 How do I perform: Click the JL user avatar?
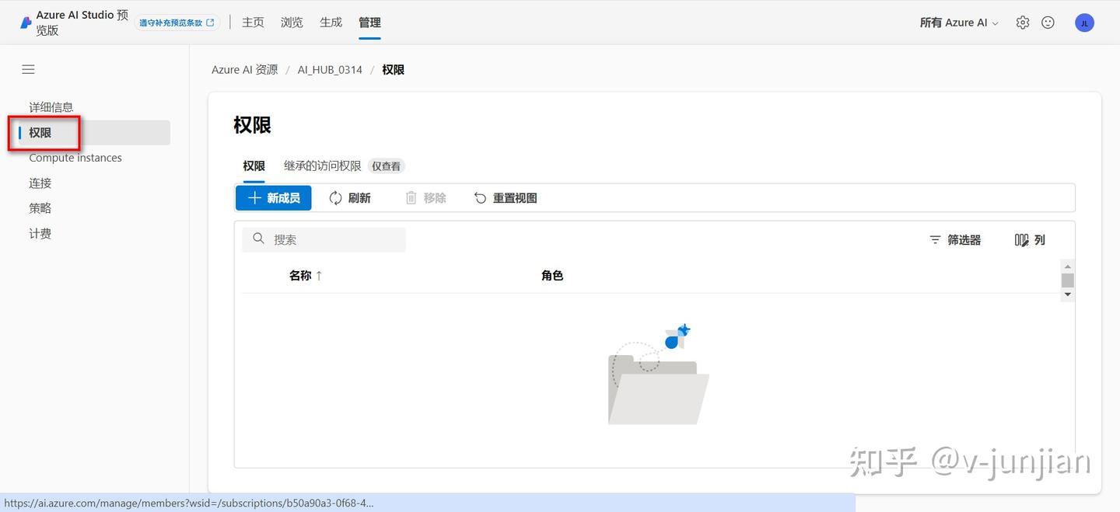(x=1084, y=22)
